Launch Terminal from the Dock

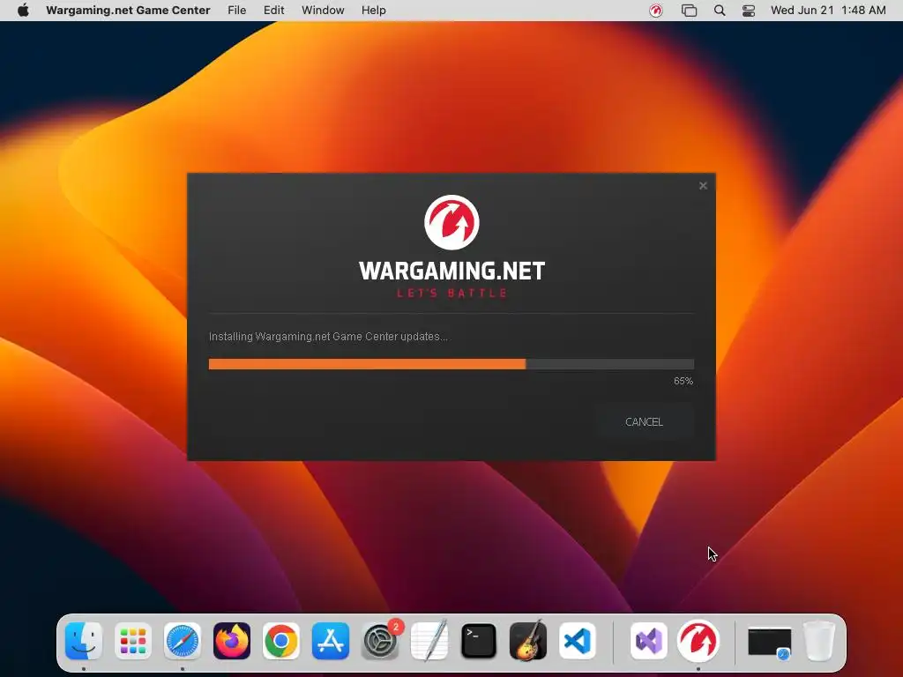[479, 641]
